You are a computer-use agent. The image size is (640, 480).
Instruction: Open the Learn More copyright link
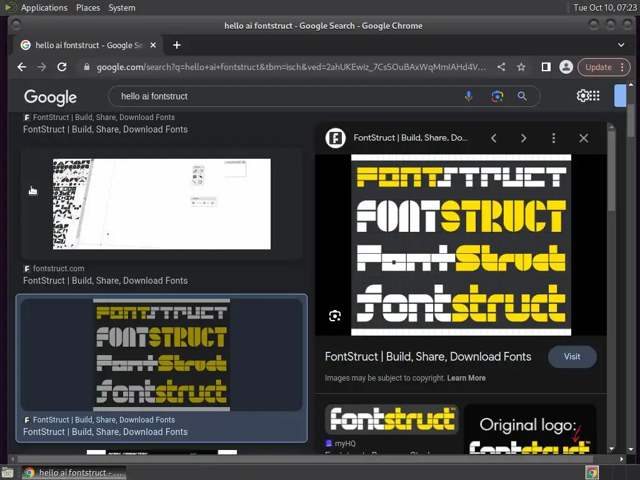[466, 378]
